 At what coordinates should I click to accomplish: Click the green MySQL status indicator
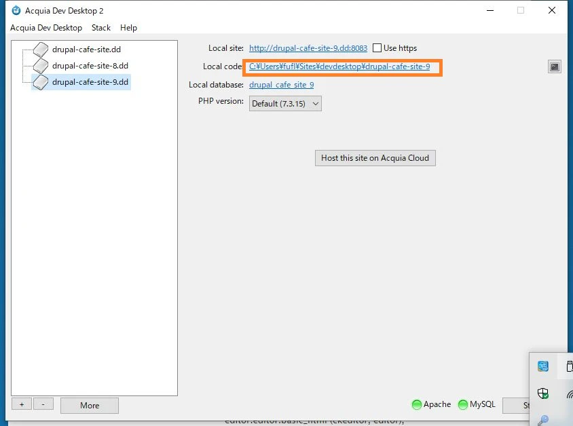[x=463, y=404]
